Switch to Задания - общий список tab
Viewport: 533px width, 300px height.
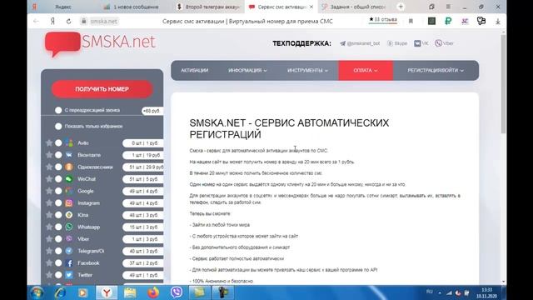pyautogui.click(x=354, y=7)
